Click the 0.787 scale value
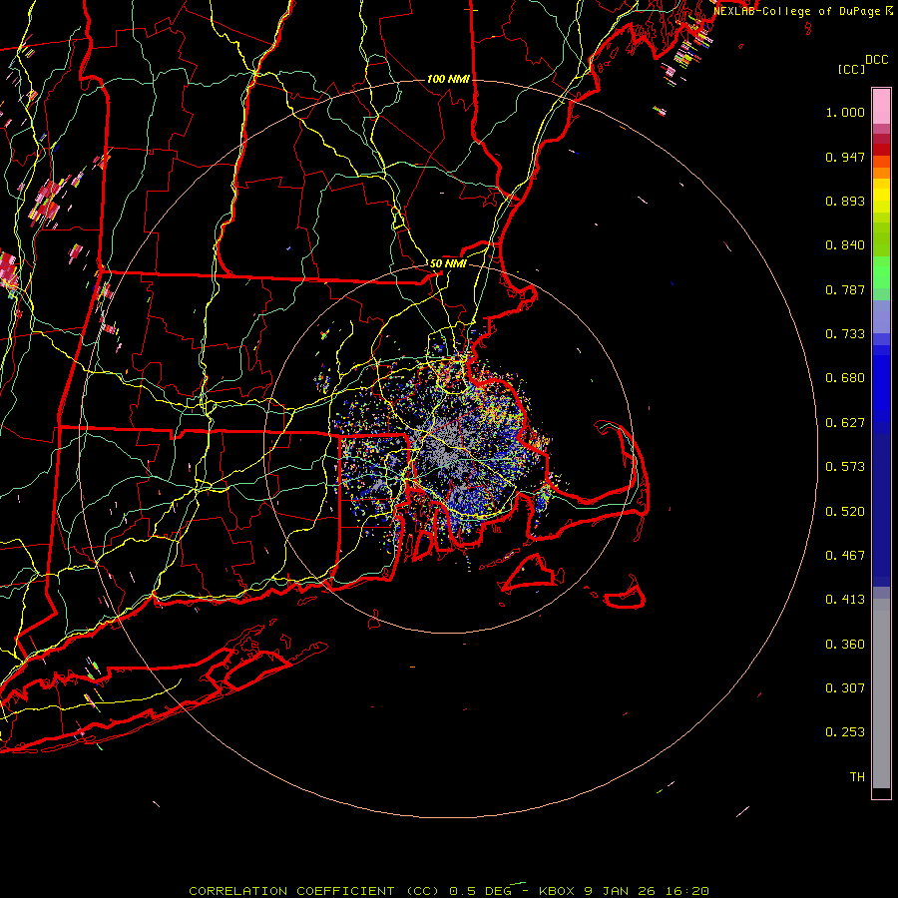 pos(845,289)
